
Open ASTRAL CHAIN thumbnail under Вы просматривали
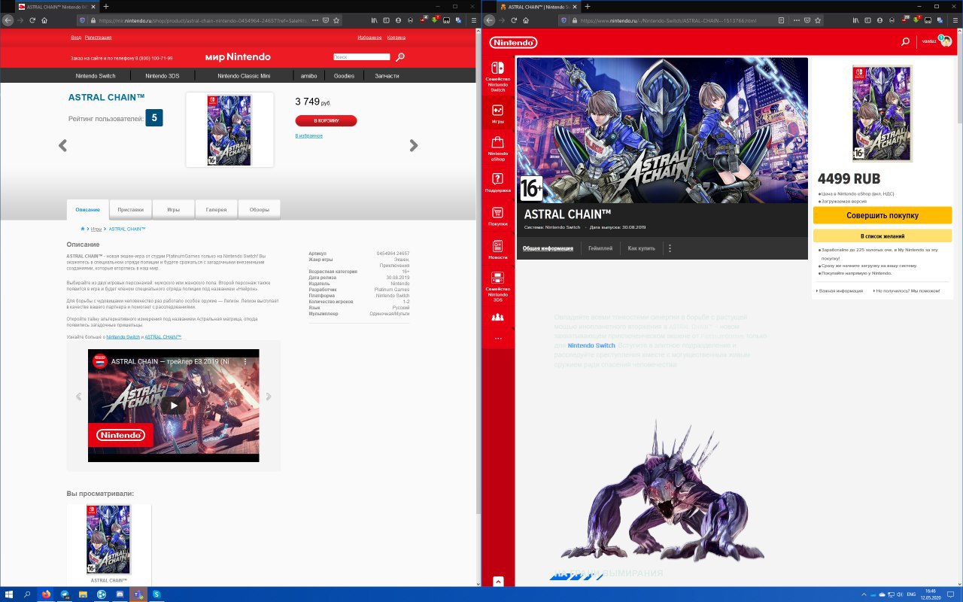(109, 540)
